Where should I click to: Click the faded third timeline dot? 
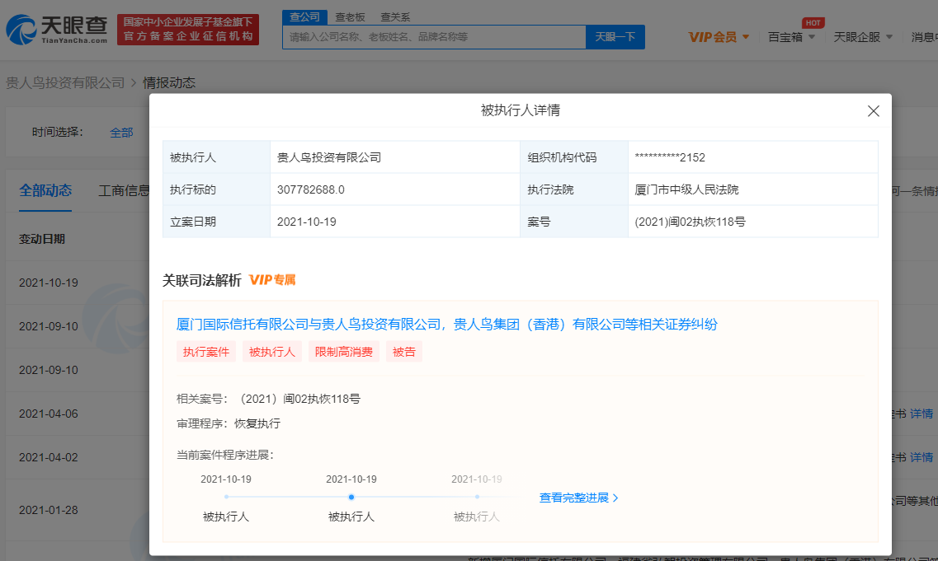click(x=477, y=497)
